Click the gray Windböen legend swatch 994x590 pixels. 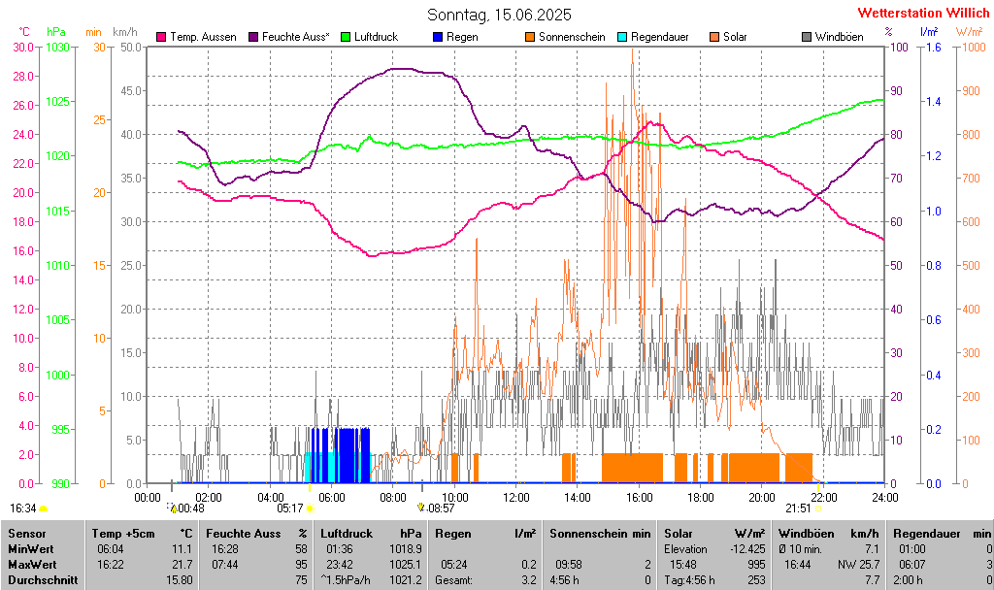coord(807,38)
